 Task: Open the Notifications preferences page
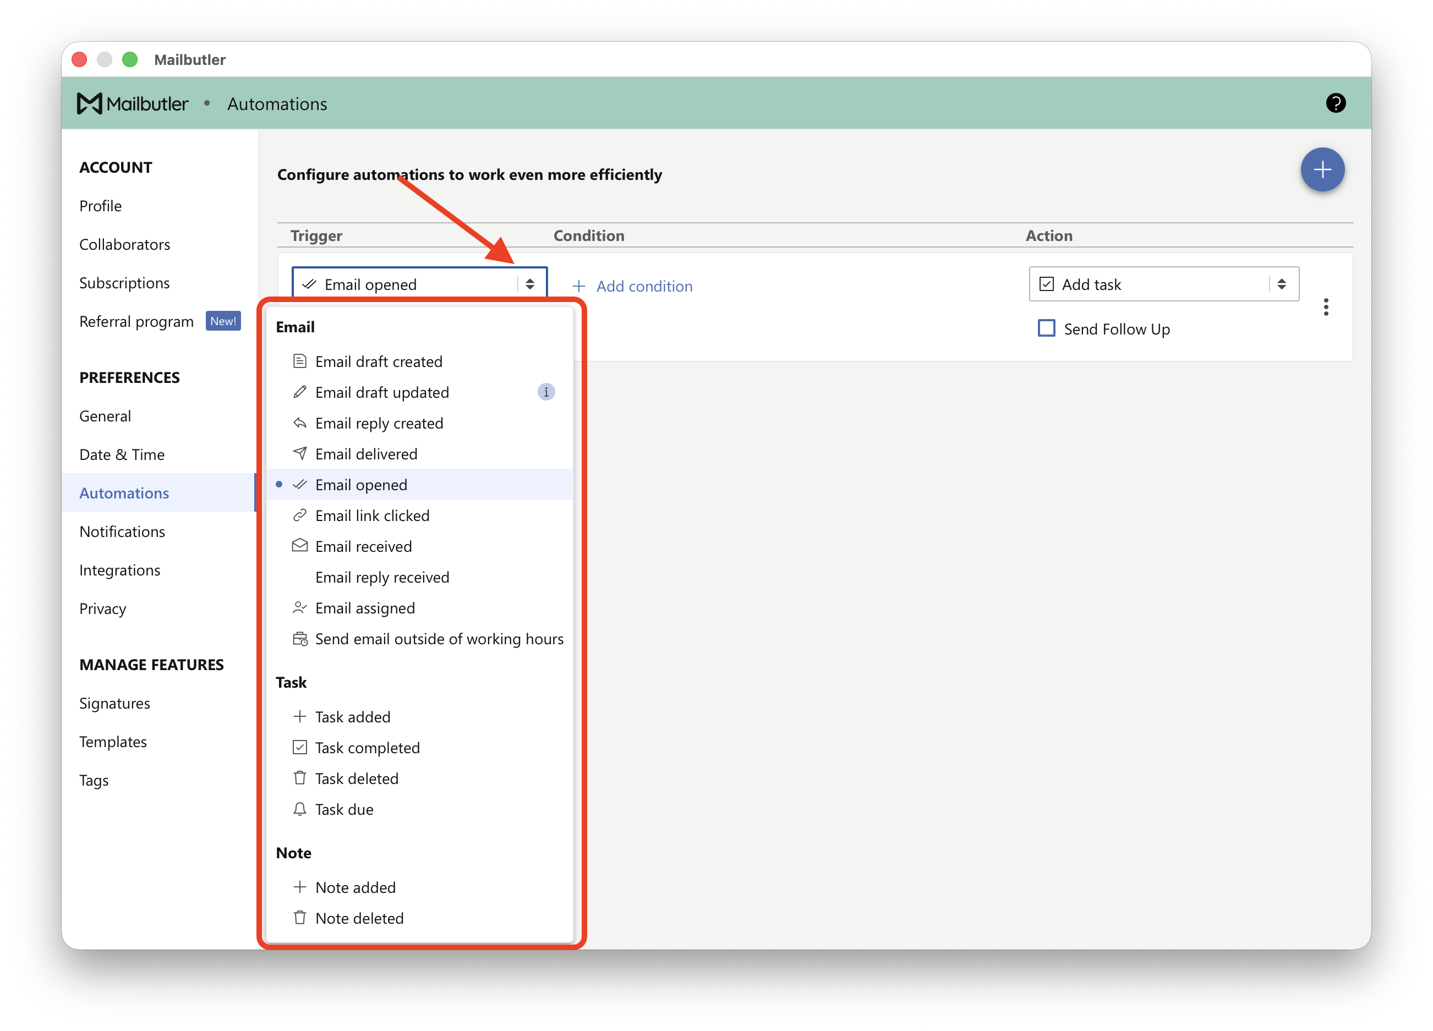coord(122,531)
